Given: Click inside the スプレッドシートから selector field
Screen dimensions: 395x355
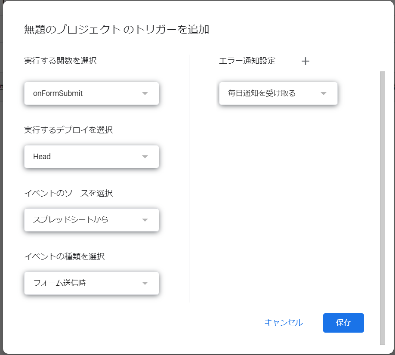Looking at the screenshot, I should 77,219.
